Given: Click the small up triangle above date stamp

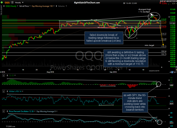Looking at the screenshot, I should pos(162,67).
